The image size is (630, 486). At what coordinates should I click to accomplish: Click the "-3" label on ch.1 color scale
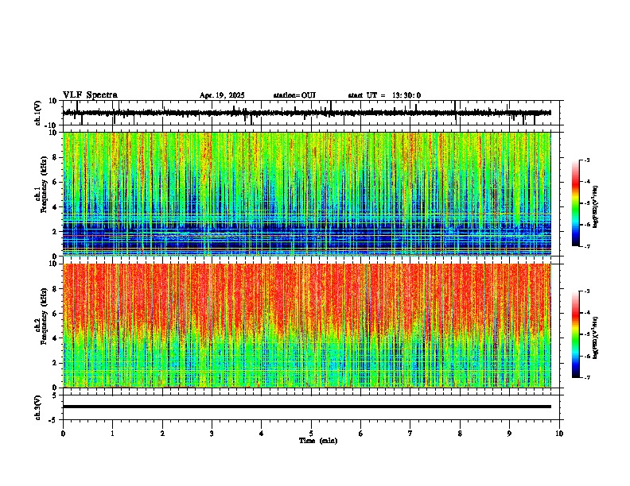[x=586, y=160]
